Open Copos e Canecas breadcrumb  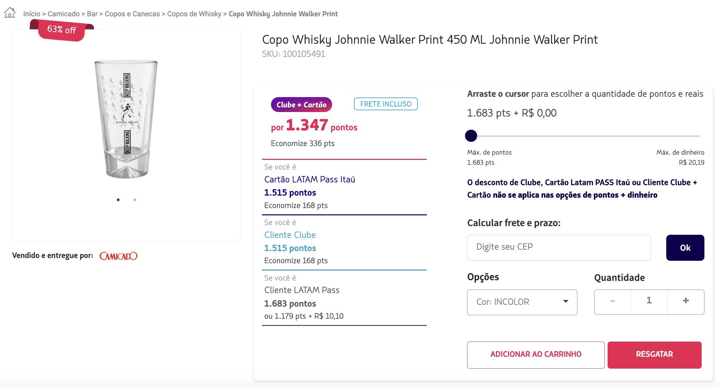(x=132, y=14)
